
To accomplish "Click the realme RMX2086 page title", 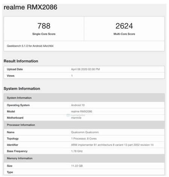I will pos(30,7).
